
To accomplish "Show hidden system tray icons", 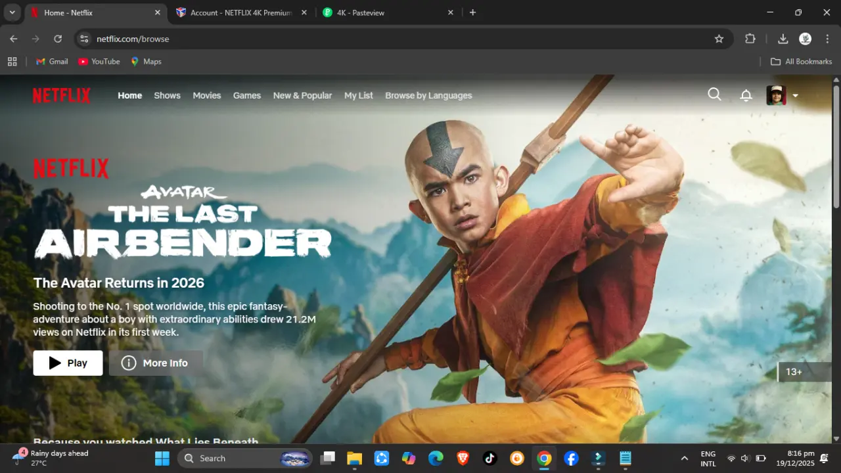I will [685, 458].
